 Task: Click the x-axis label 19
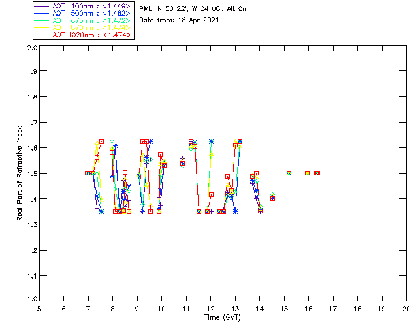[382, 309]
